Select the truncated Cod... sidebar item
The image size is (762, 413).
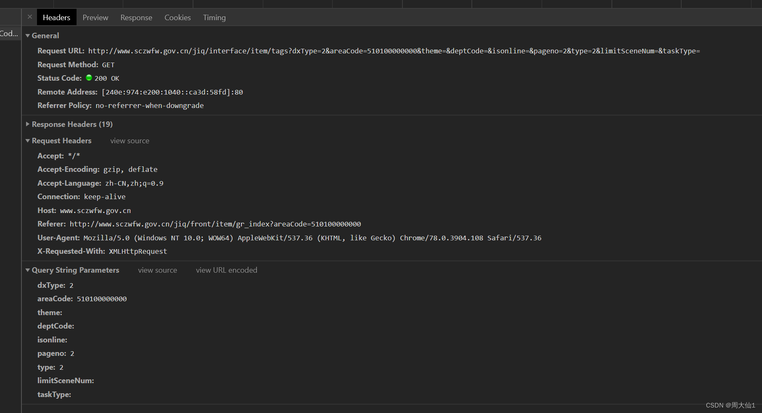pyautogui.click(x=9, y=33)
